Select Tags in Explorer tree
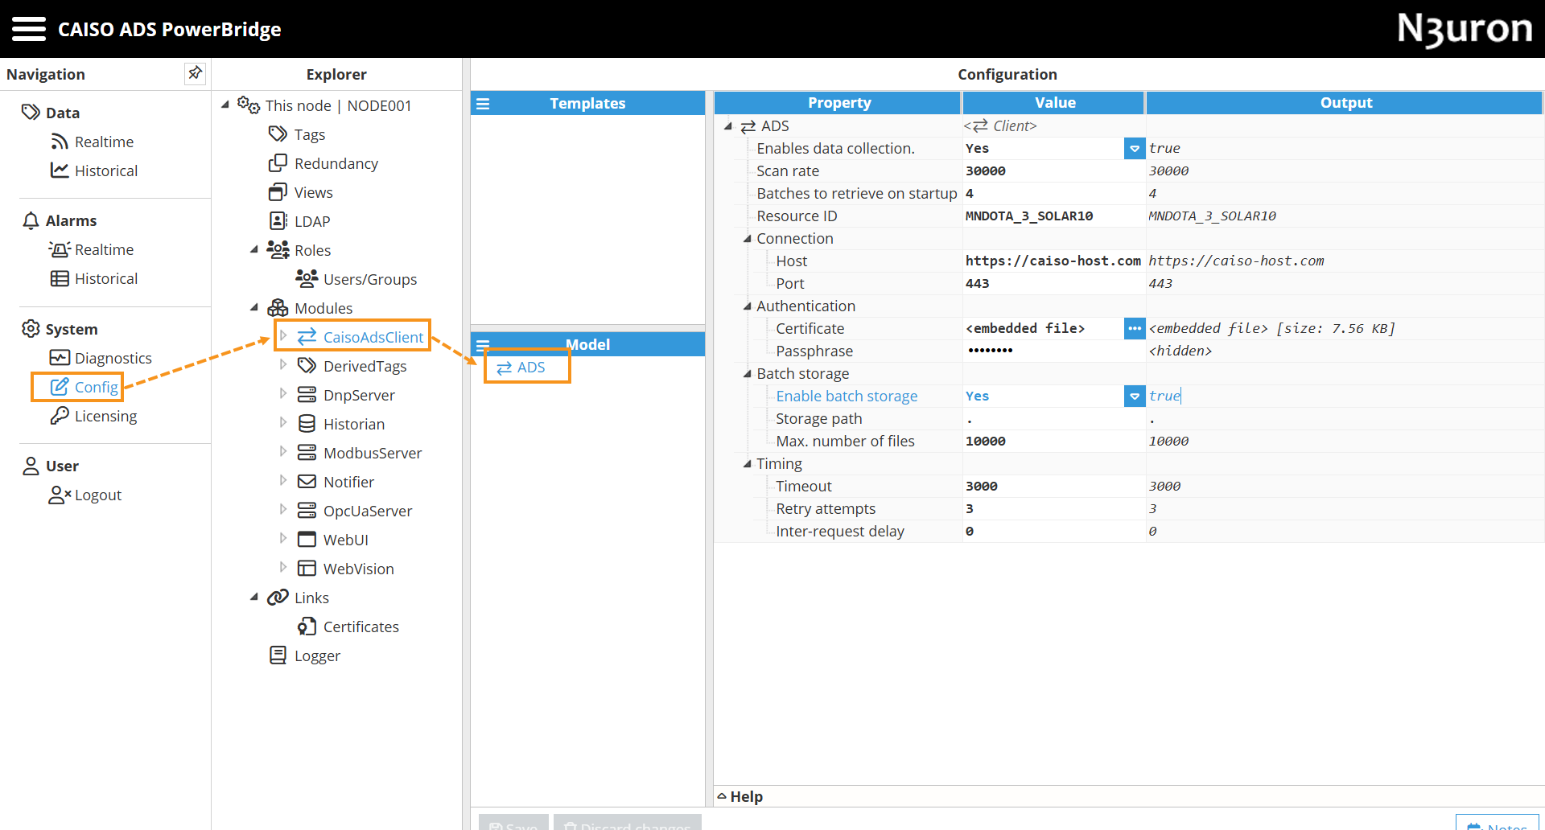This screenshot has height=830, width=1545. pyautogui.click(x=297, y=134)
